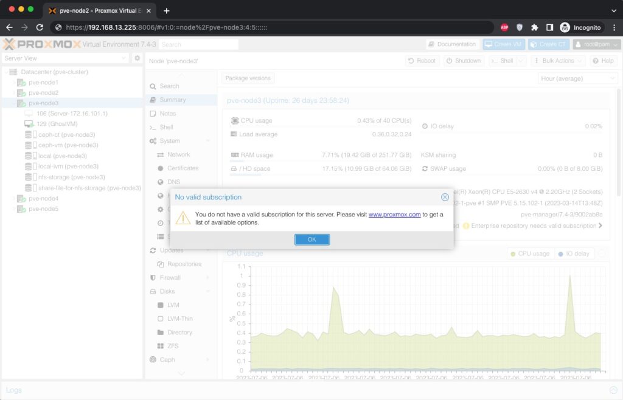The image size is (623, 400).
Task: Expand the browser tab search chevron
Action: (x=614, y=11)
